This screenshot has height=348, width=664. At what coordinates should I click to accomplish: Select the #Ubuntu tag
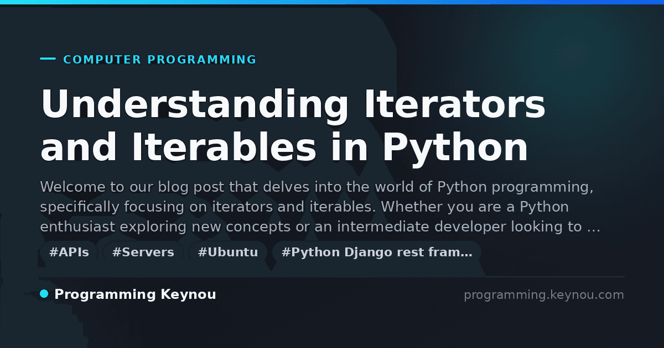point(228,252)
